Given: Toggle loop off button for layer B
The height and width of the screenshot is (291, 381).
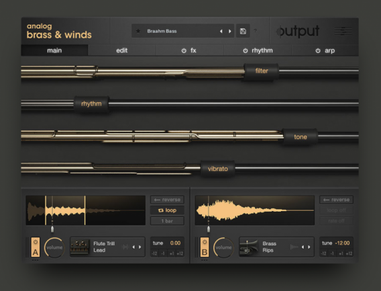Looking at the screenshot, I should coord(336,210).
